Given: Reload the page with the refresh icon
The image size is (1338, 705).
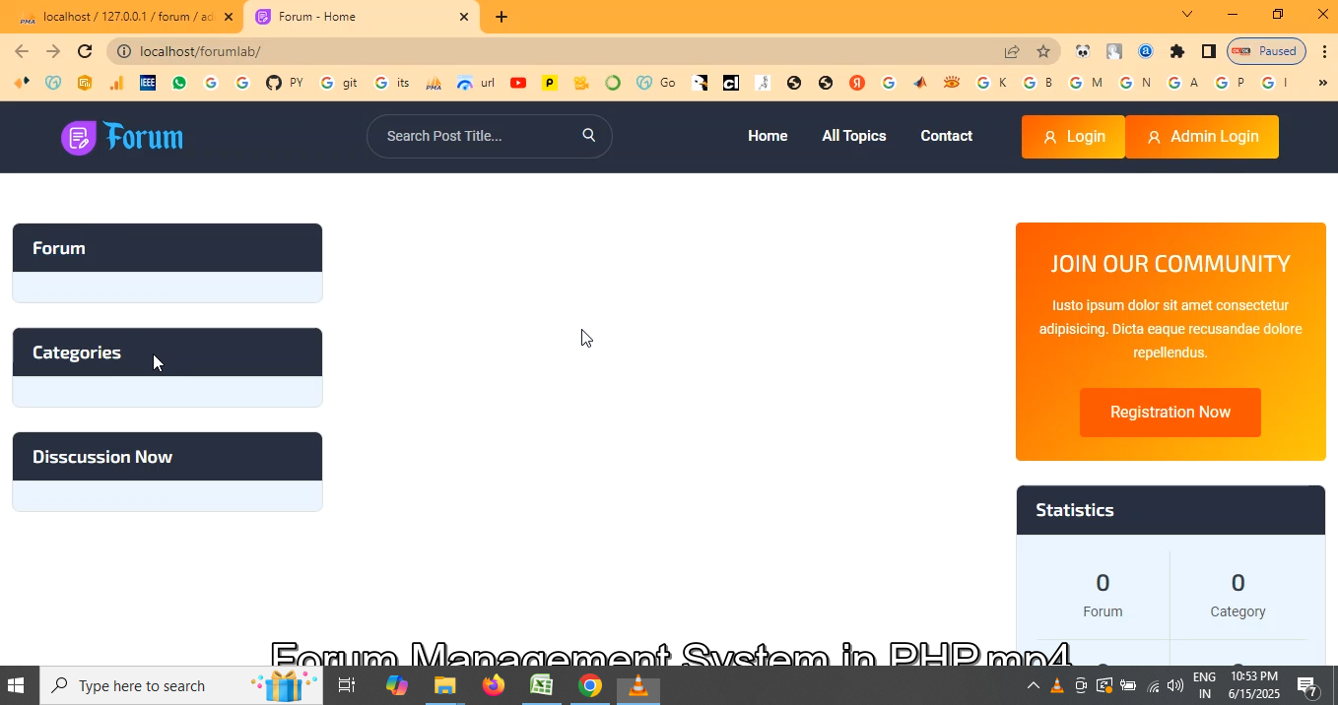Looking at the screenshot, I should (x=85, y=51).
